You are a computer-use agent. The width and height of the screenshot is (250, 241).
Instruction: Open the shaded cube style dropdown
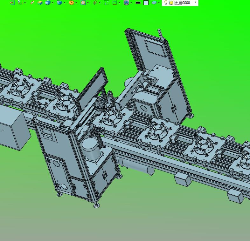pyautogui.click(x=53, y=3)
